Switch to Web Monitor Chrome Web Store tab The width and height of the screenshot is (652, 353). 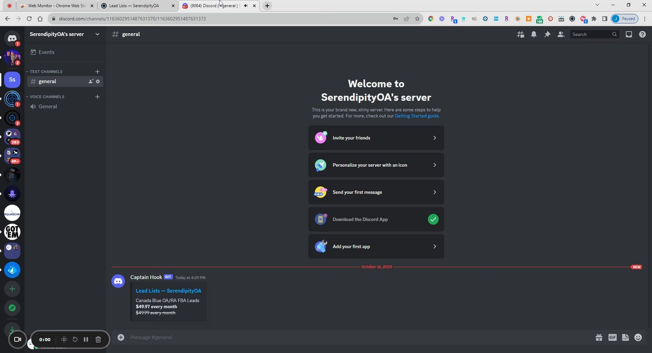pyautogui.click(x=56, y=6)
